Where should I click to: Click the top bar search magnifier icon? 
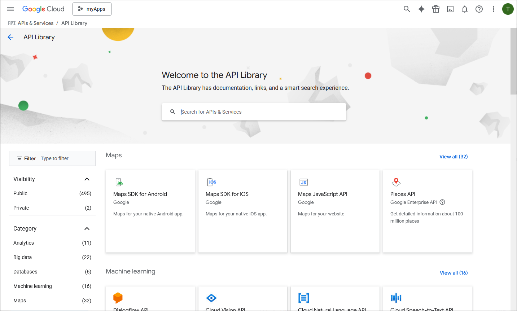coord(407,9)
